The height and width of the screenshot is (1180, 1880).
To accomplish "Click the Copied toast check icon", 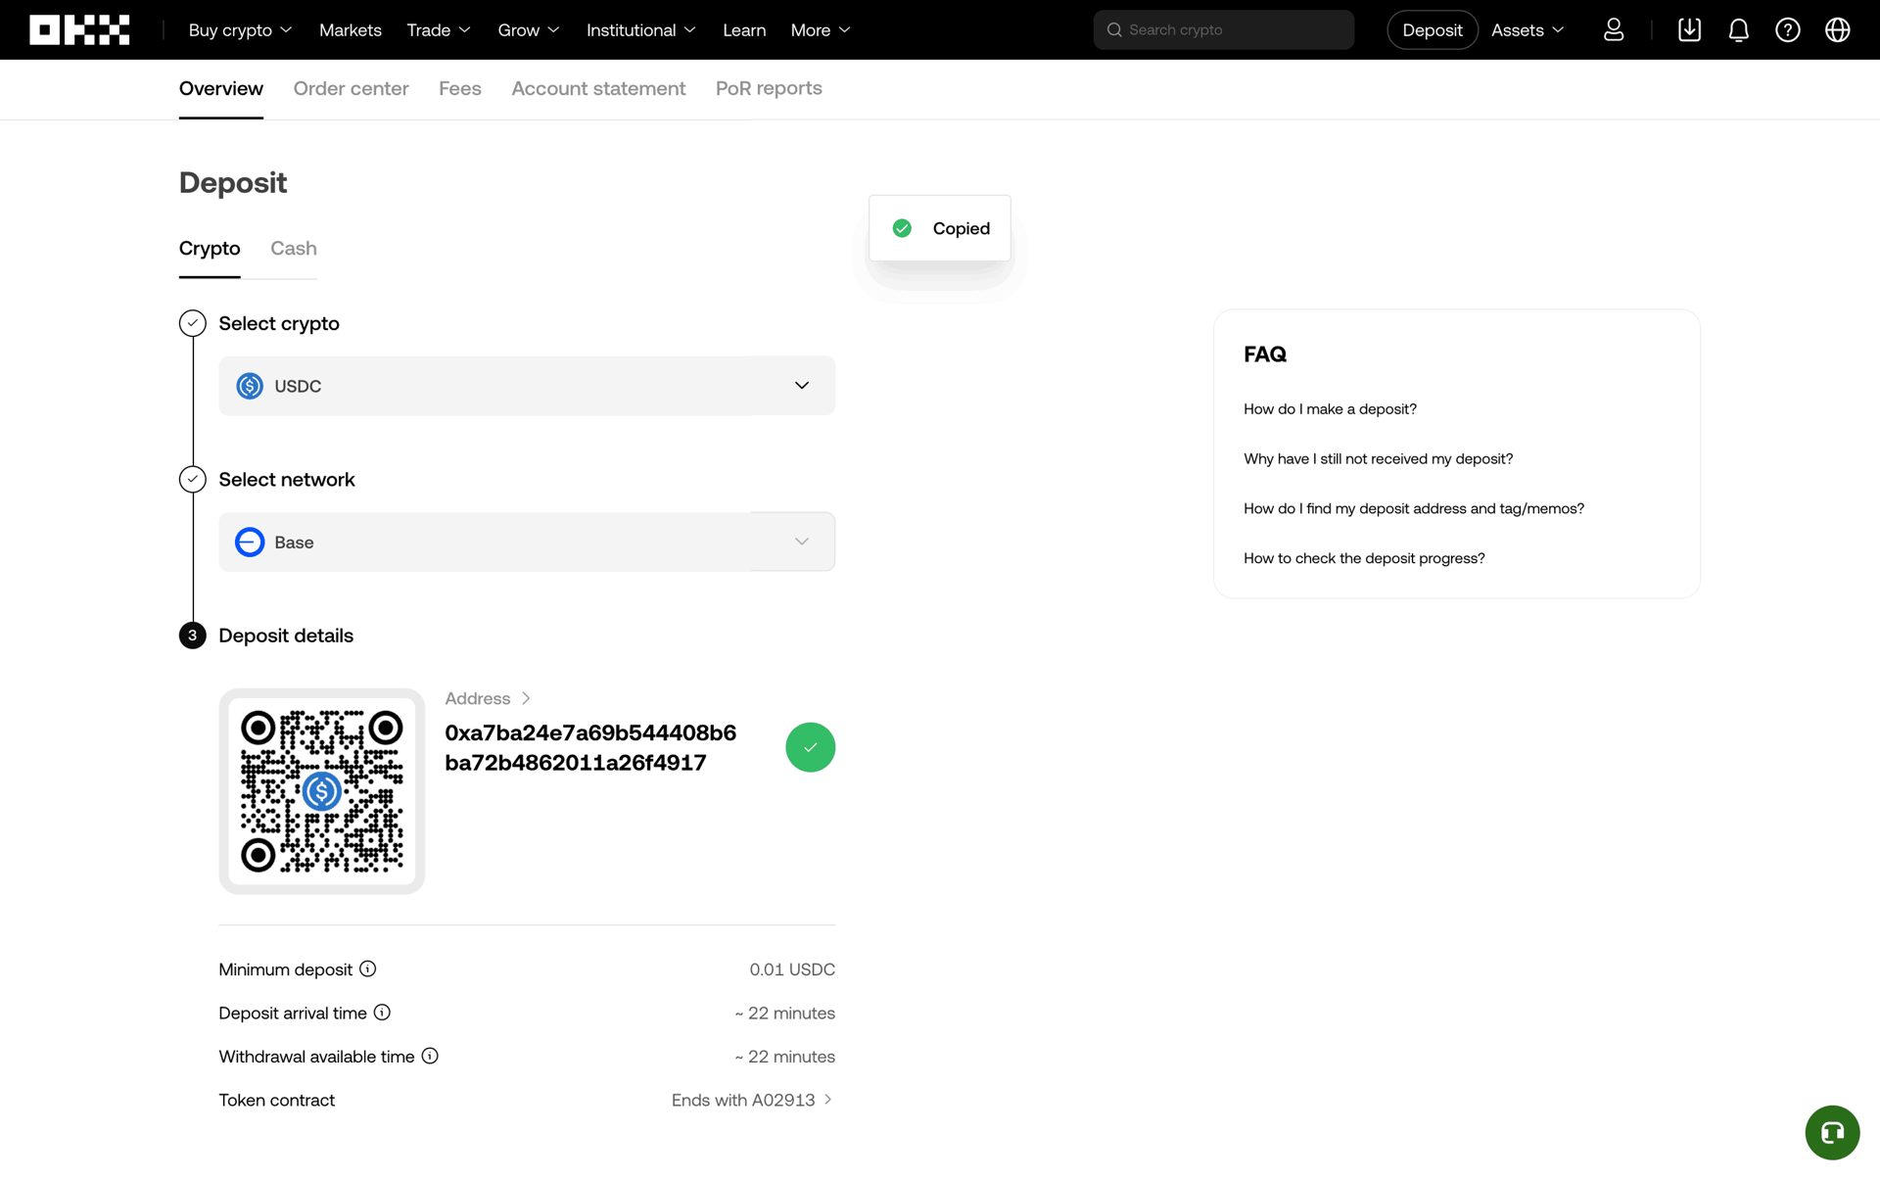I will (902, 228).
